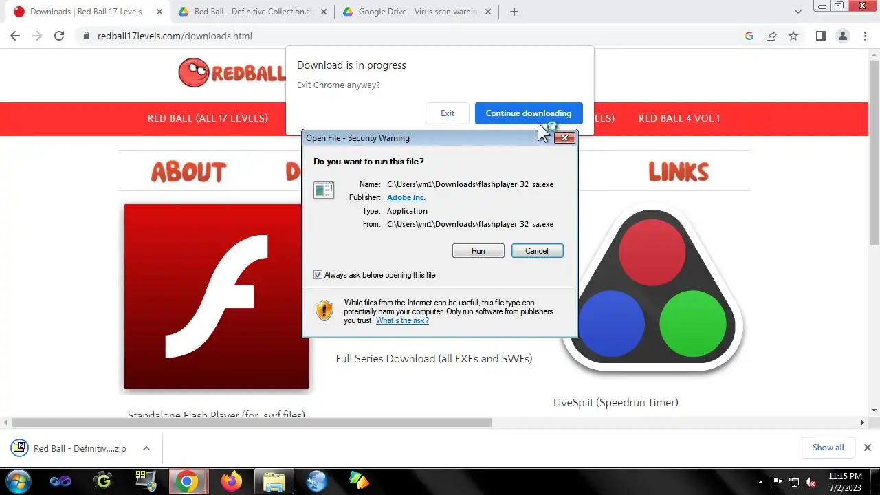This screenshot has height=495, width=880.
Task: Open the blue globe taskbar app
Action: [317, 481]
